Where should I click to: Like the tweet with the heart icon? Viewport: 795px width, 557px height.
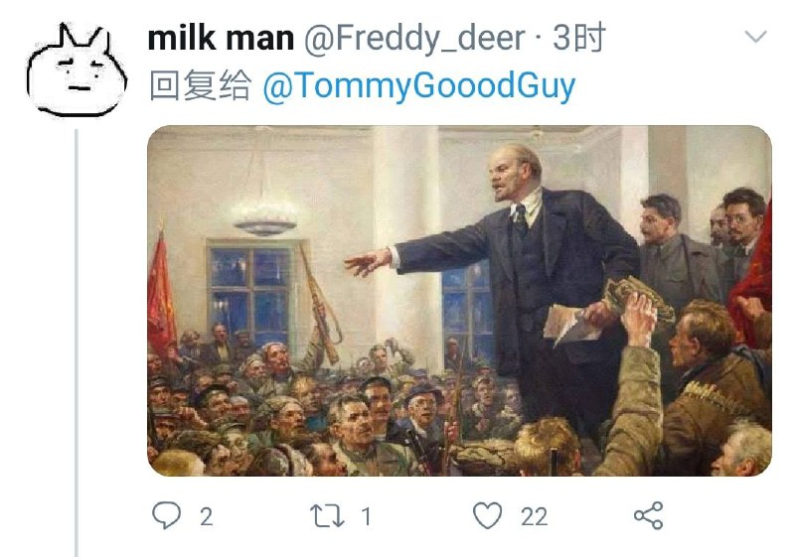(x=487, y=515)
